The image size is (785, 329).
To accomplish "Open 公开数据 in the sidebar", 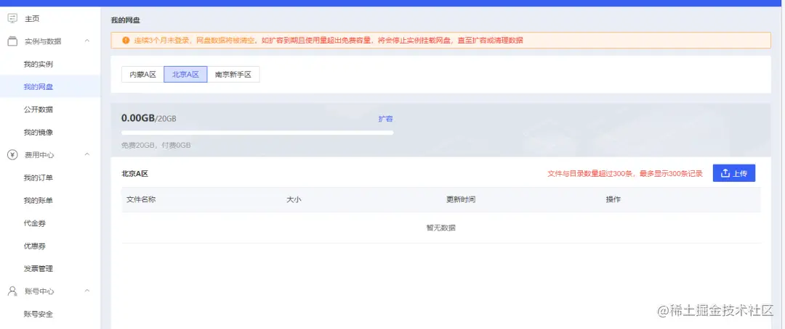I will (38, 110).
